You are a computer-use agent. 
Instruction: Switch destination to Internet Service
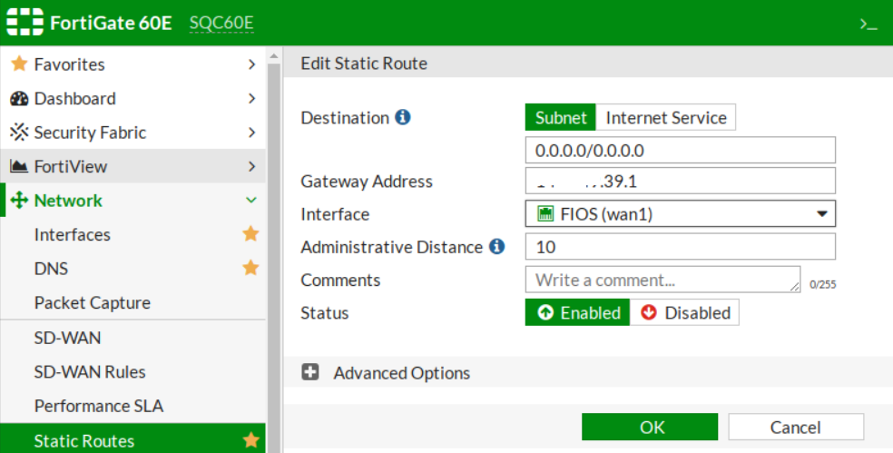pos(665,117)
